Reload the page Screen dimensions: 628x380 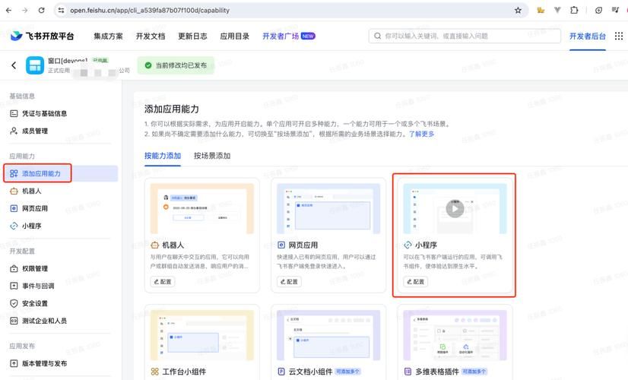pyautogui.click(x=41, y=11)
